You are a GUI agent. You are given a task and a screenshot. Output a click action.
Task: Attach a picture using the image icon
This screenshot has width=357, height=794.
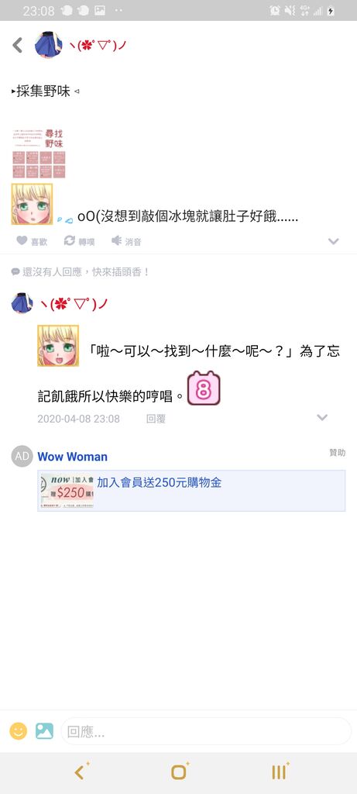(44, 730)
